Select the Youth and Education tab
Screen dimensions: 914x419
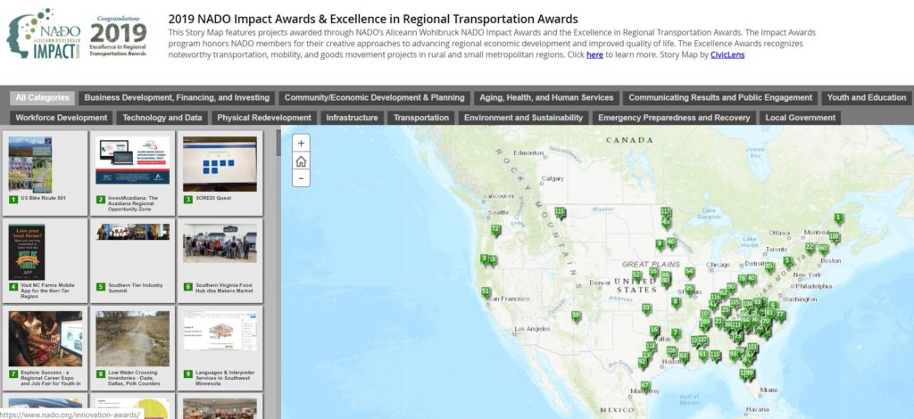[866, 98]
